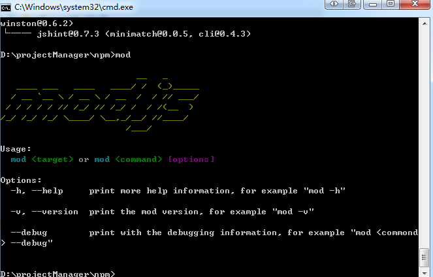
Task: Click the document-copy title bar button
Action: [352, 4]
